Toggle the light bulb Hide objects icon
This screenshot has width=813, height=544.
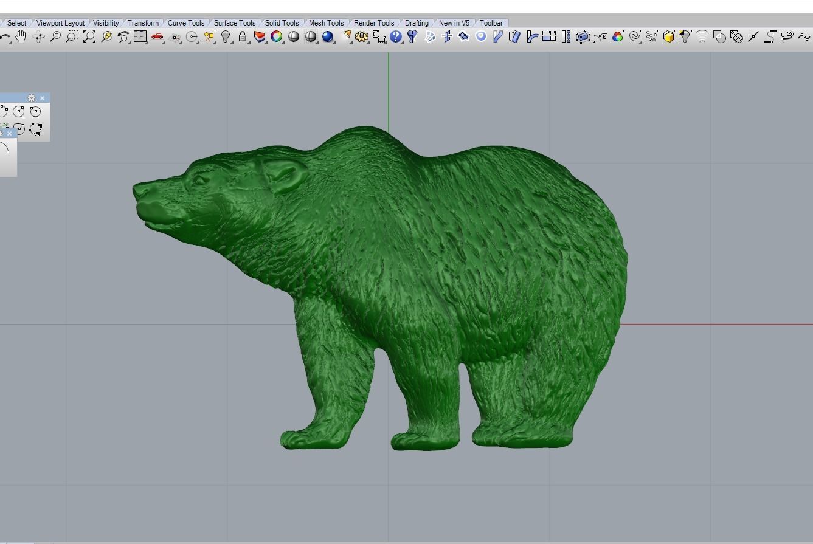click(x=226, y=37)
